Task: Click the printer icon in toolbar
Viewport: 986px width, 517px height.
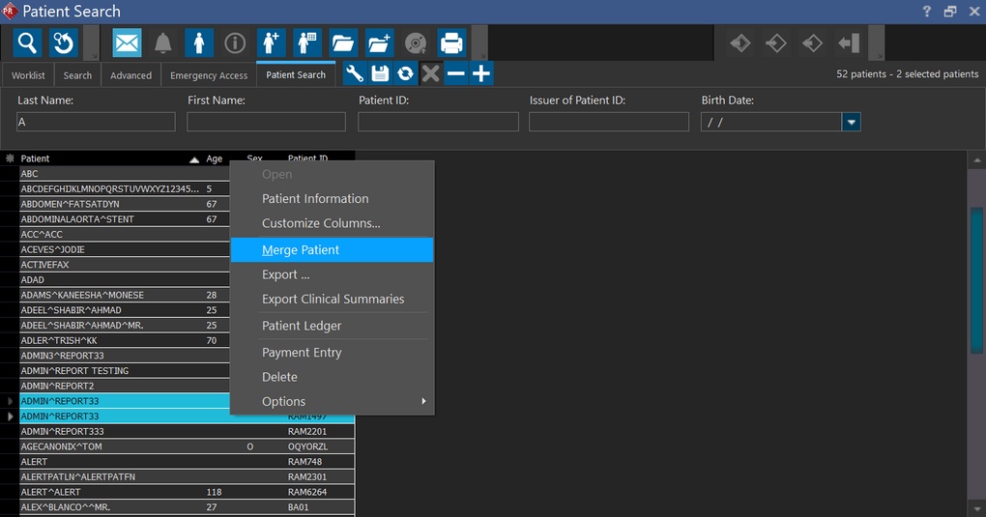Action: tap(451, 43)
